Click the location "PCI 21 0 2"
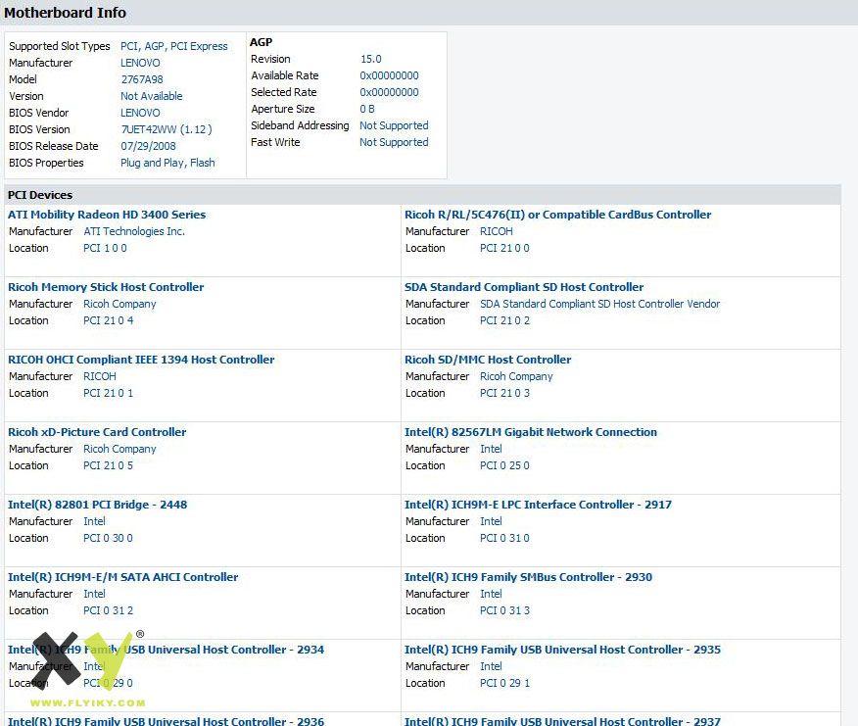Viewport: 858px width, 726px height. tap(504, 320)
